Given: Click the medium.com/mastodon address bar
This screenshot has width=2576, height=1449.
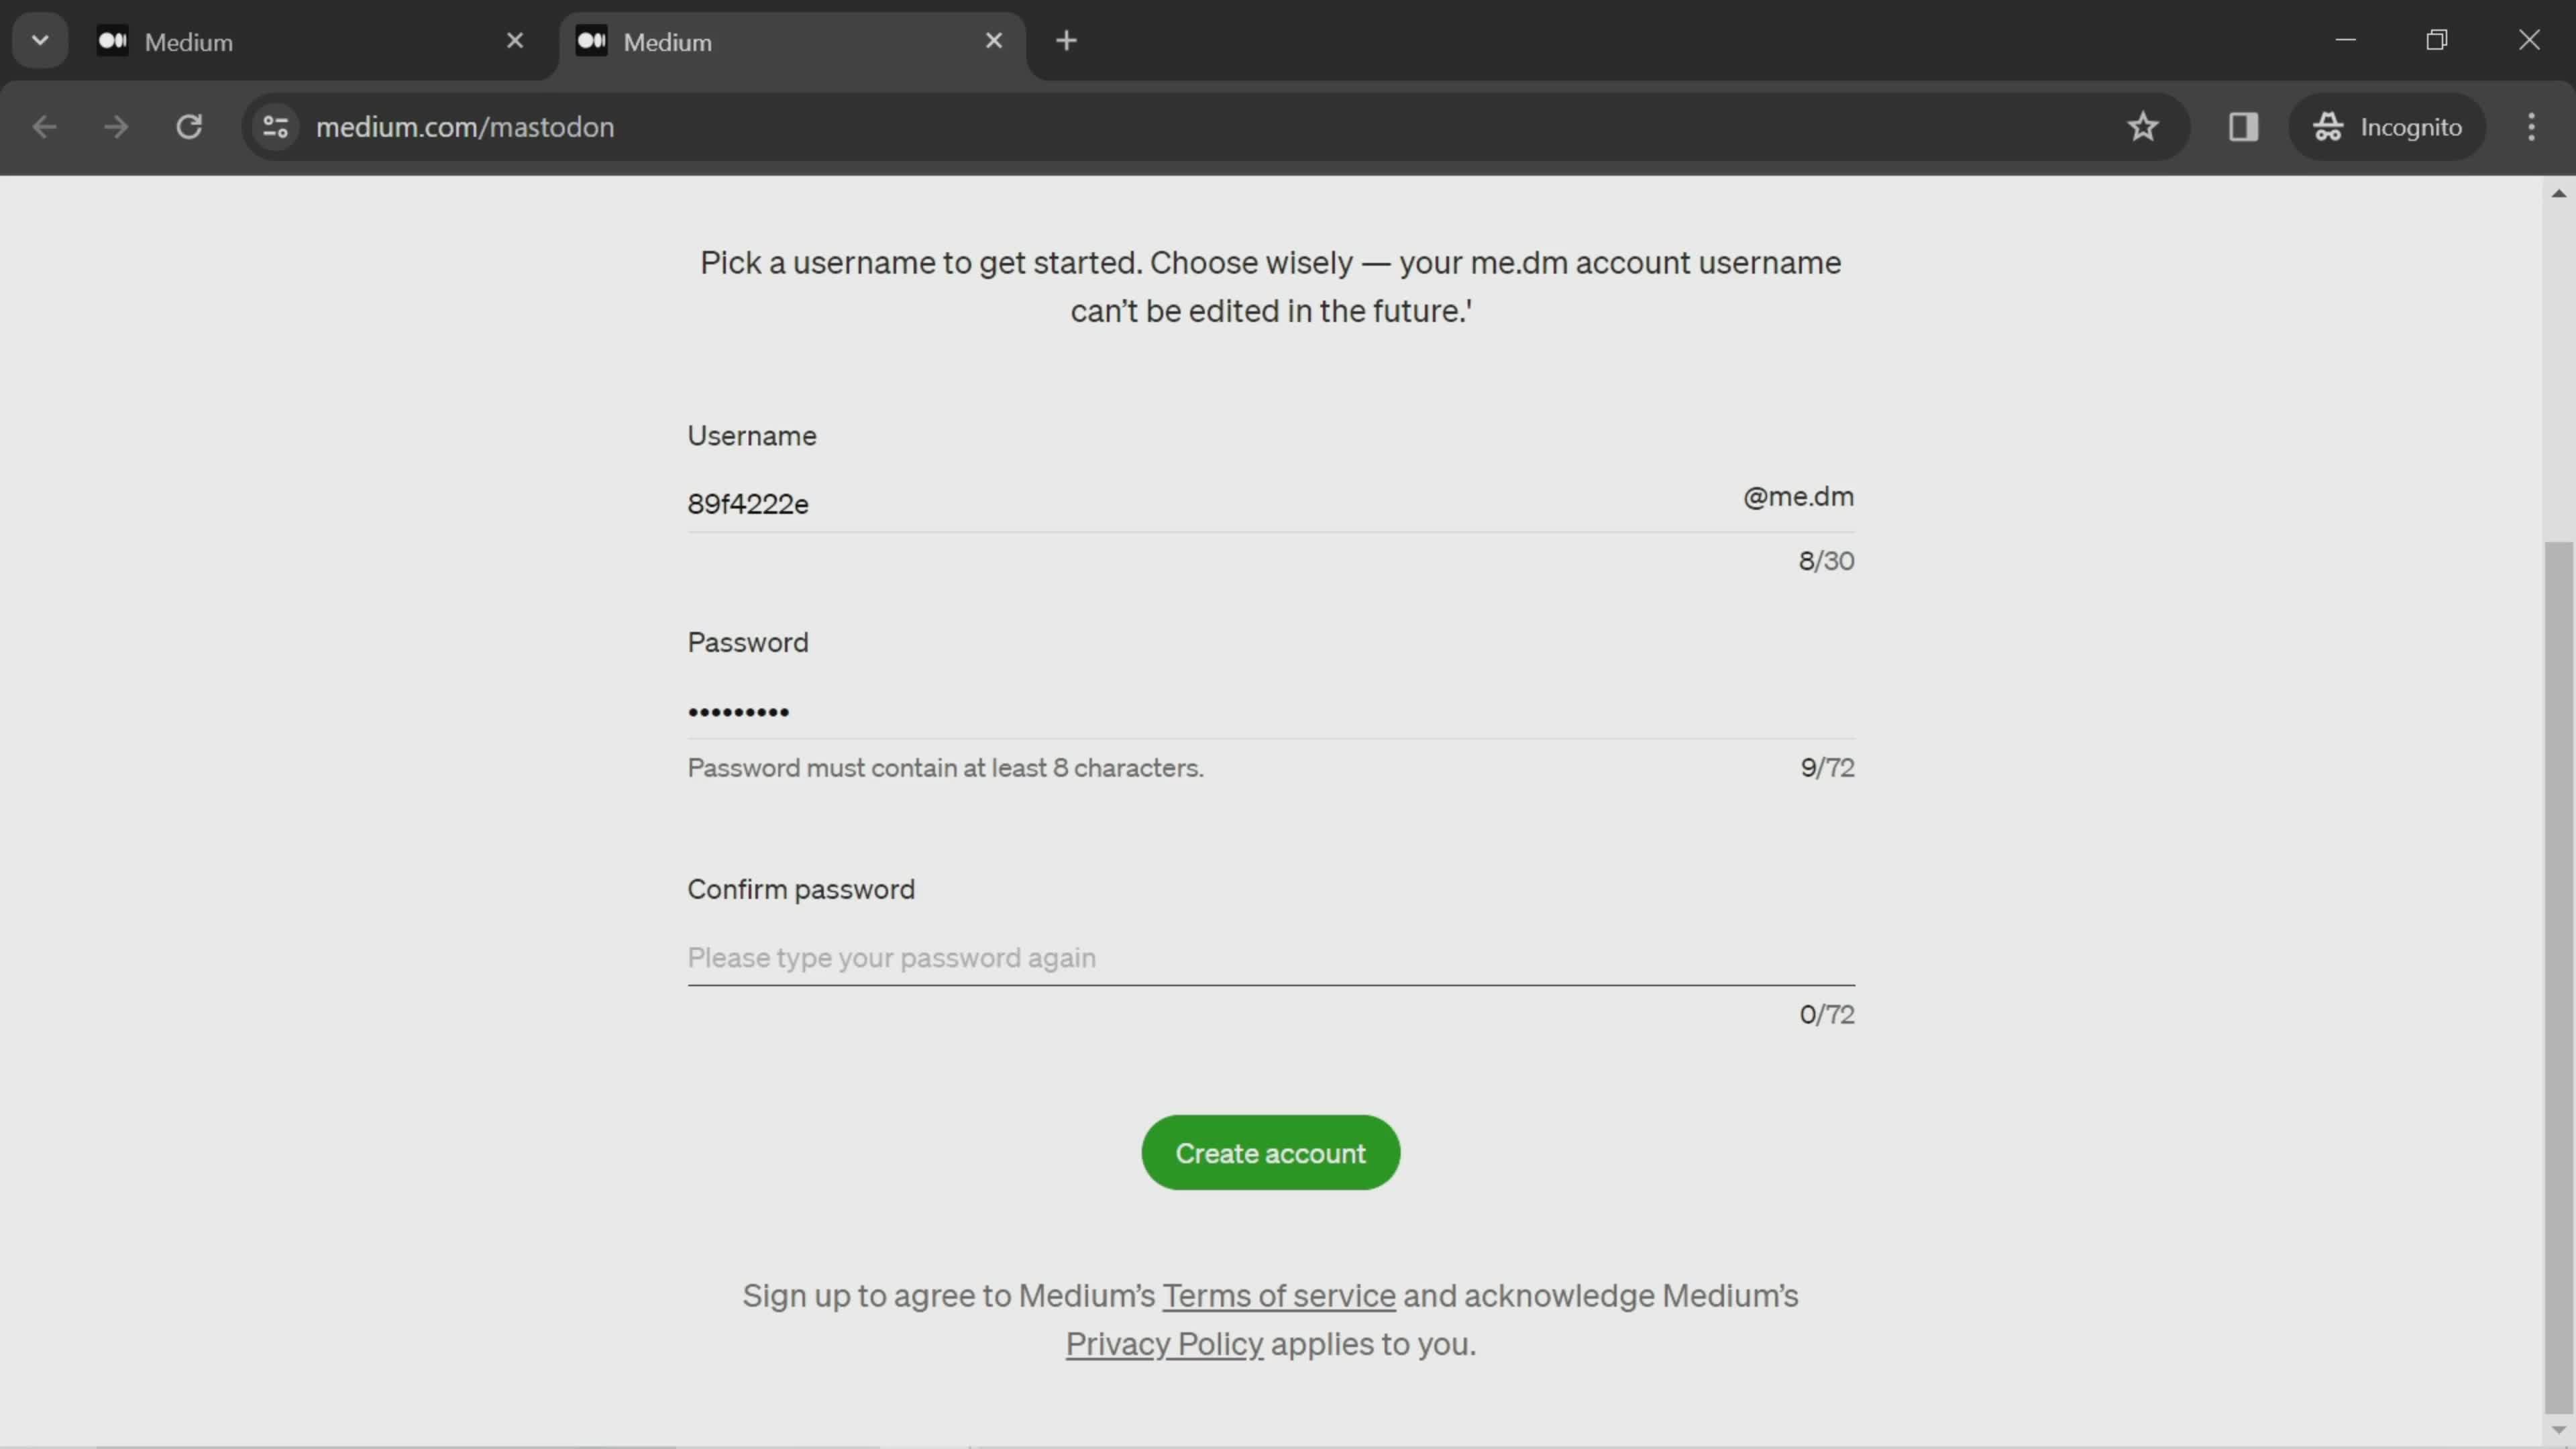Looking at the screenshot, I should pyautogui.click(x=466, y=124).
